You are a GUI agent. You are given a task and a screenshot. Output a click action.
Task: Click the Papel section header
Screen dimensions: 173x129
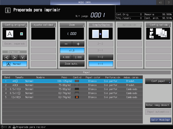(x=86, y=72)
